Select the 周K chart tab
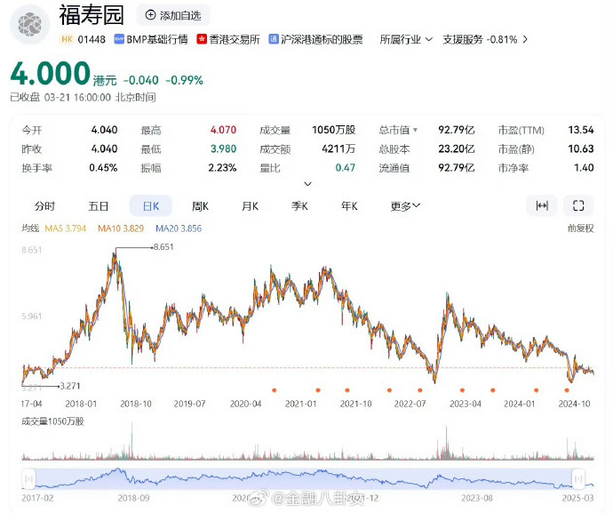 [200, 206]
